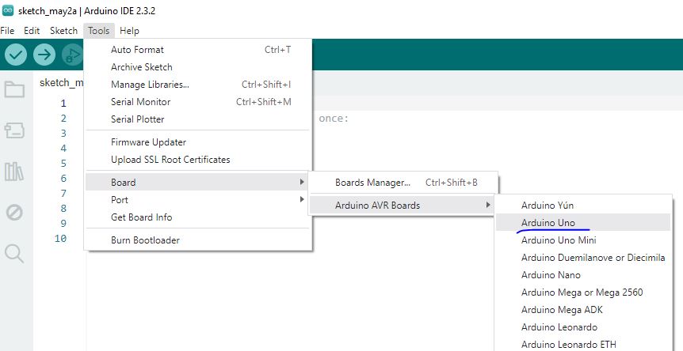Select Arduino Leonardo ETH board
The width and height of the screenshot is (683, 351).
coord(584,345)
